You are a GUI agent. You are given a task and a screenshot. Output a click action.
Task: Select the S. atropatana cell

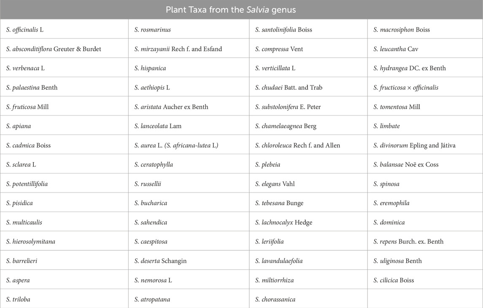point(152,300)
